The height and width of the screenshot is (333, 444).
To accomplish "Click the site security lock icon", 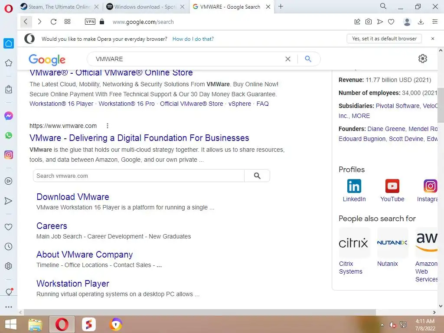I will [x=102, y=22].
